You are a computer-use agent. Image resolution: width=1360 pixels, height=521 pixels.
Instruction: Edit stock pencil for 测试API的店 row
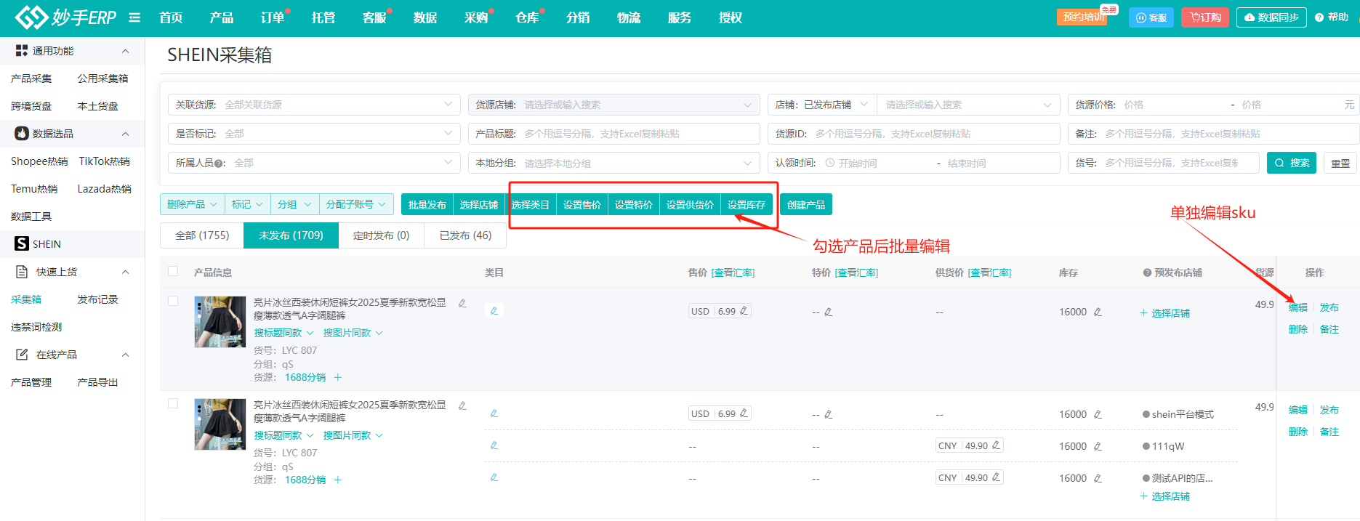click(x=1098, y=478)
